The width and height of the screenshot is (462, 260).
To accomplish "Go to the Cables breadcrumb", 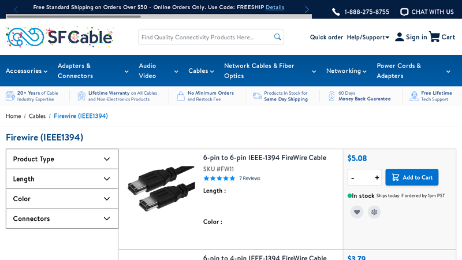I will coord(37,116).
